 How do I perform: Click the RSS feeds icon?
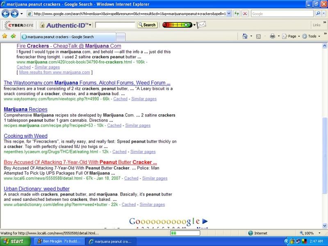click(x=258, y=36)
